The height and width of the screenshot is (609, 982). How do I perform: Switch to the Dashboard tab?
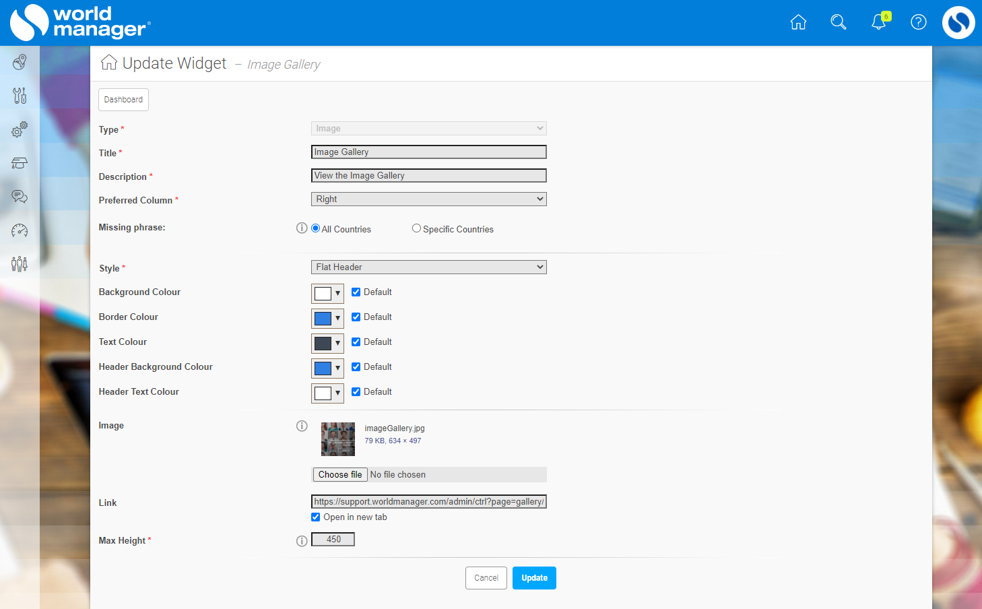[123, 99]
